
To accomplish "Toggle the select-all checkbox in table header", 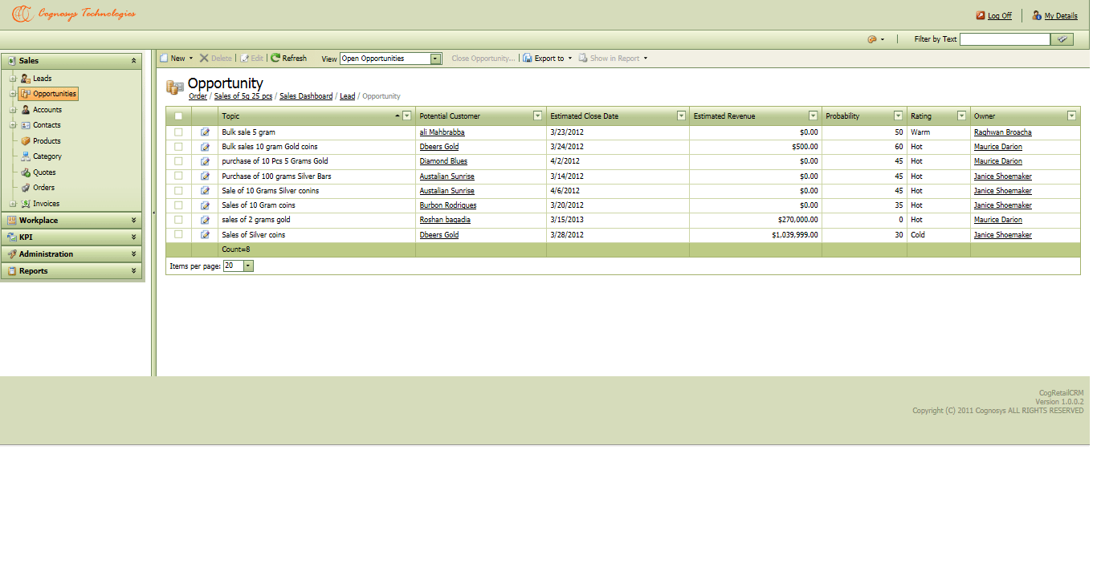I will (178, 116).
